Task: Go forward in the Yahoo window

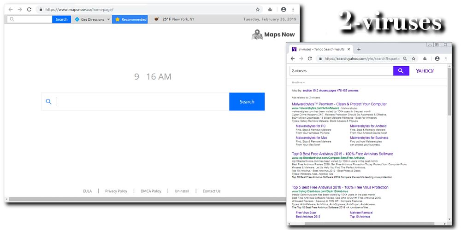Action: [x=301, y=59]
